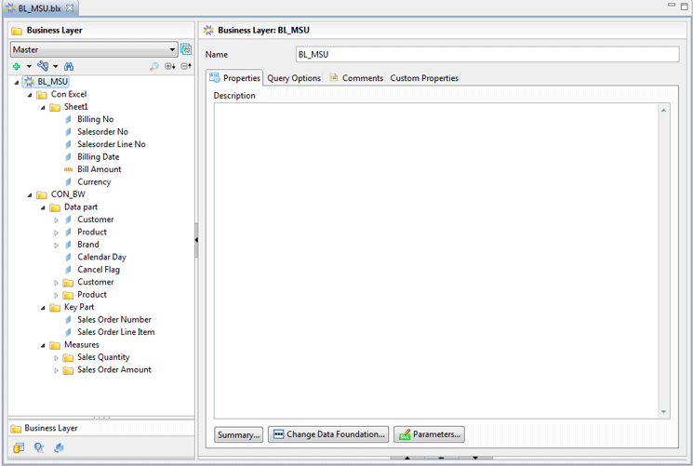Click the Queries pane icon at bottom
Viewport: 693px width, 466px height.
pos(39,448)
